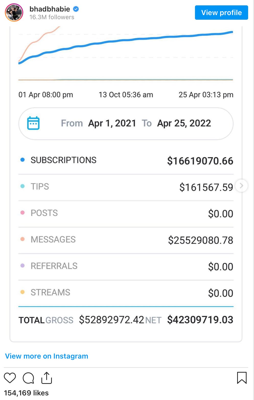The image size is (254, 400).
Task: Save post with bookmark icon
Action: tap(241, 378)
